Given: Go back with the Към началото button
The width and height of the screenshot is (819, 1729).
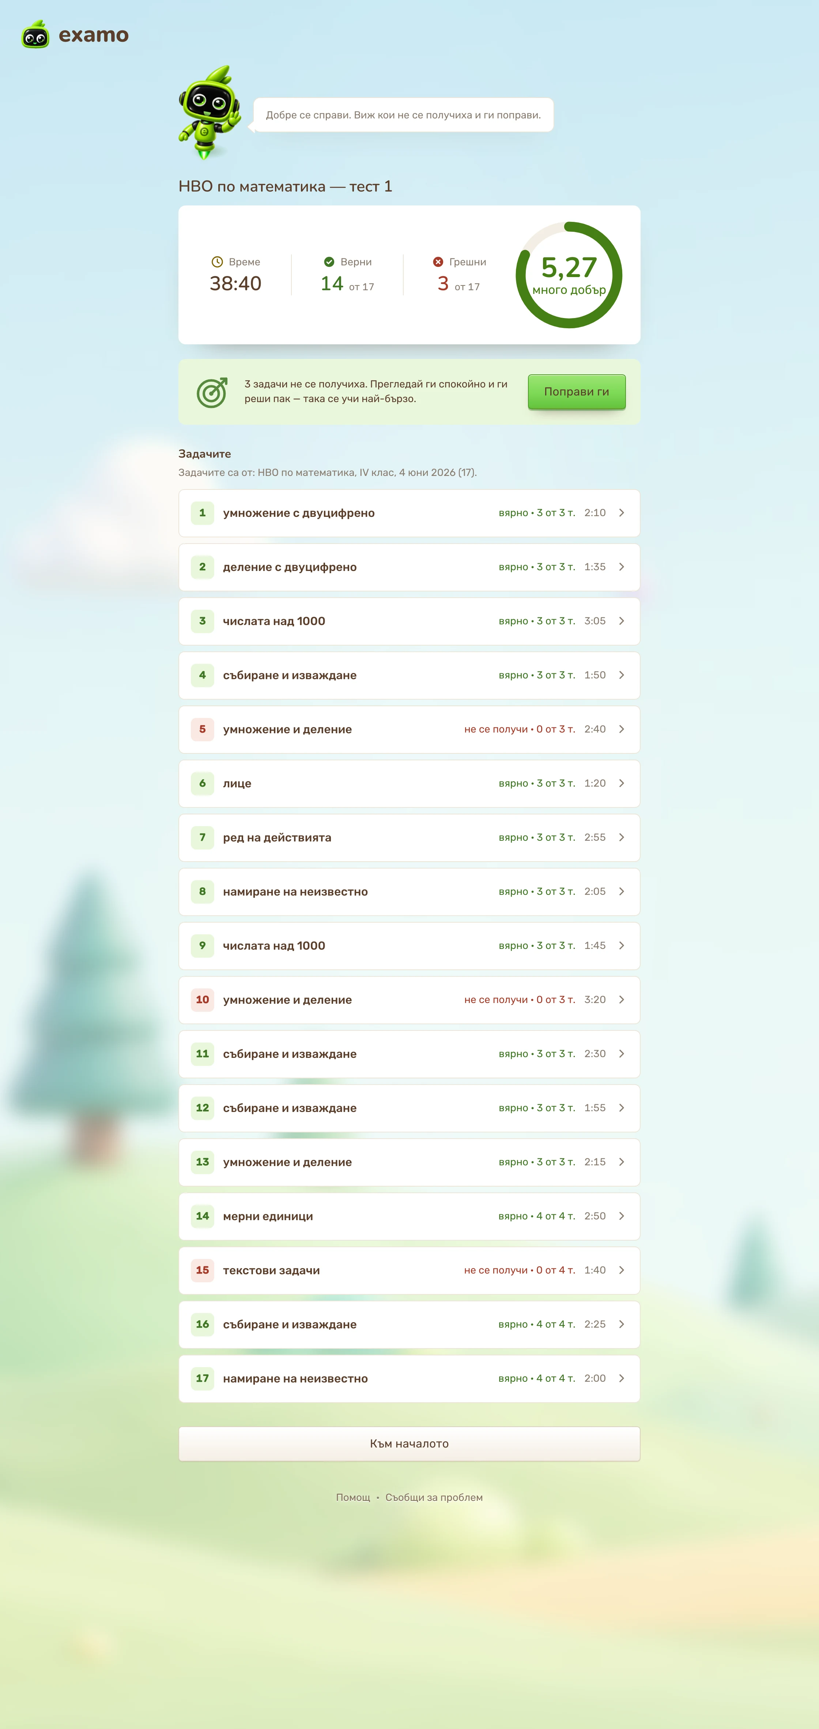Looking at the screenshot, I should [409, 1444].
